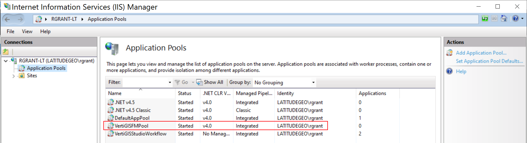527x143 pixels.
Task: Click the Started status of VertiGISFMPool
Action: click(186, 126)
